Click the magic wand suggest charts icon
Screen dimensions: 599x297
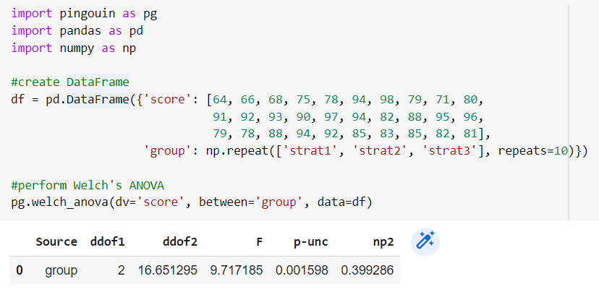[x=425, y=241]
